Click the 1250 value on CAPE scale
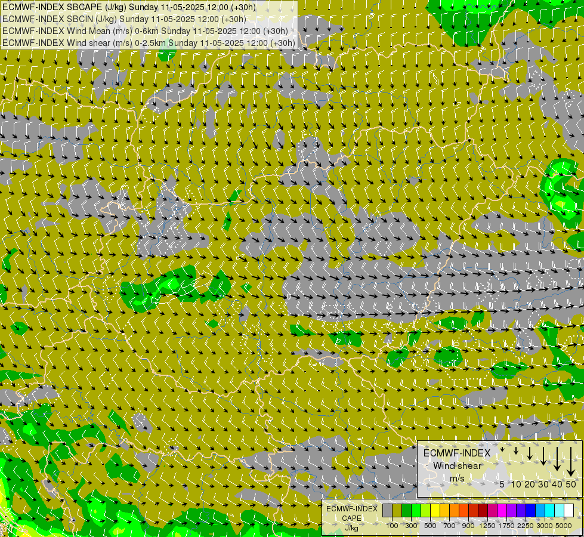 pos(487,526)
